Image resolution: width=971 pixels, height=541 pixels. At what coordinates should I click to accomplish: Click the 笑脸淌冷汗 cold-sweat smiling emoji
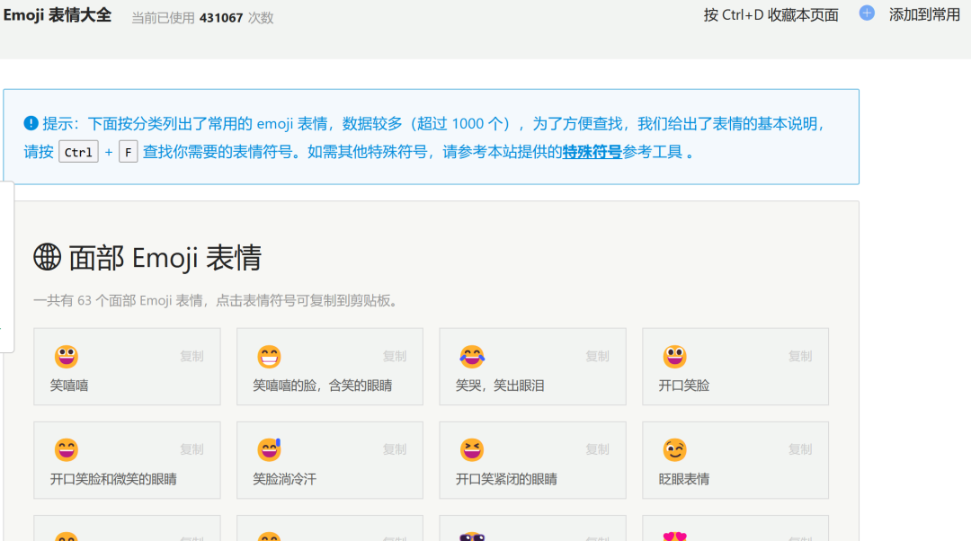click(x=269, y=449)
